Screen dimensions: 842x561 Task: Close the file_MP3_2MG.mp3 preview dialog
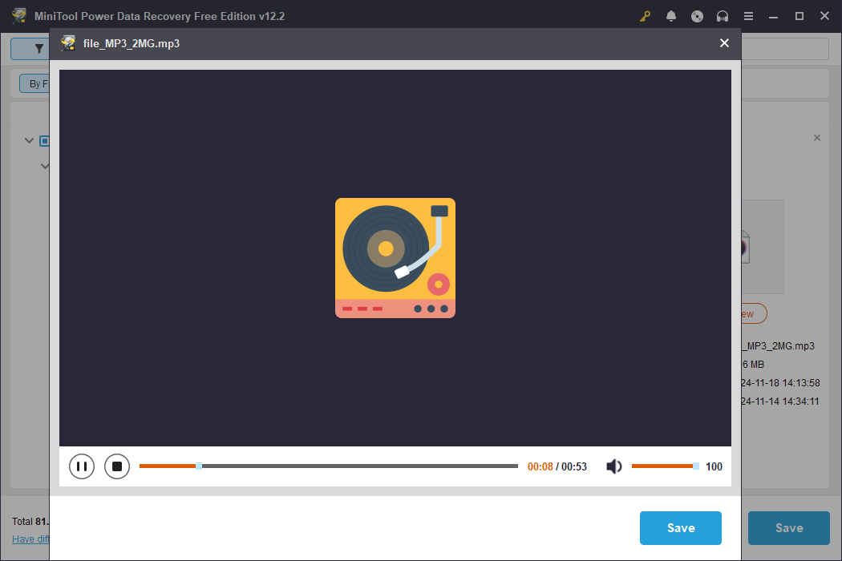724,43
